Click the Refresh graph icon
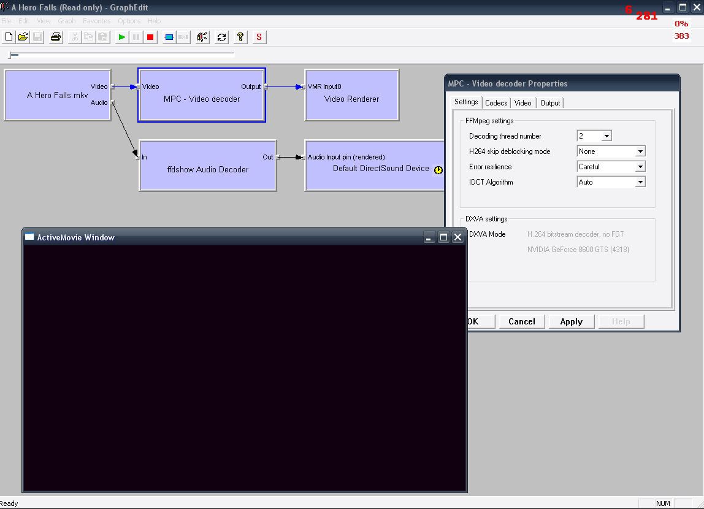This screenshot has height=509, width=704. click(x=221, y=37)
